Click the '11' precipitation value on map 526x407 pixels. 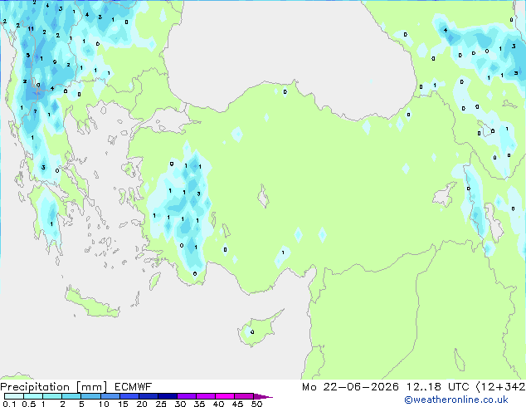pos(31,28)
